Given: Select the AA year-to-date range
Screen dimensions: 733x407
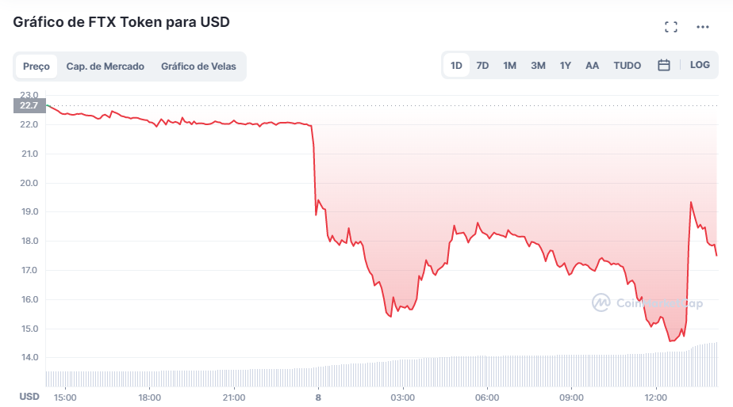Looking at the screenshot, I should click(592, 66).
